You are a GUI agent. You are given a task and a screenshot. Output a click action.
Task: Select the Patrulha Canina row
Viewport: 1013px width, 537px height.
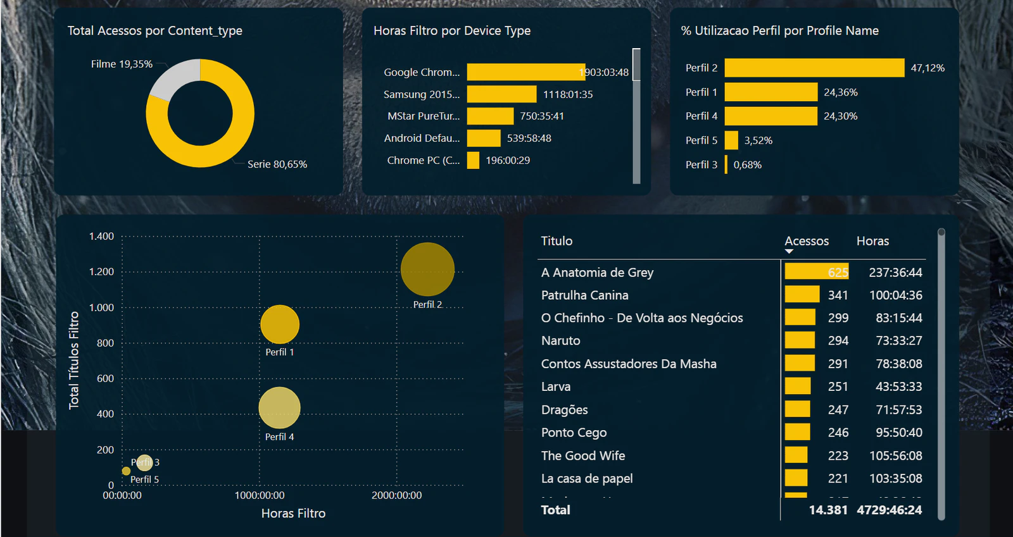[x=731, y=295]
